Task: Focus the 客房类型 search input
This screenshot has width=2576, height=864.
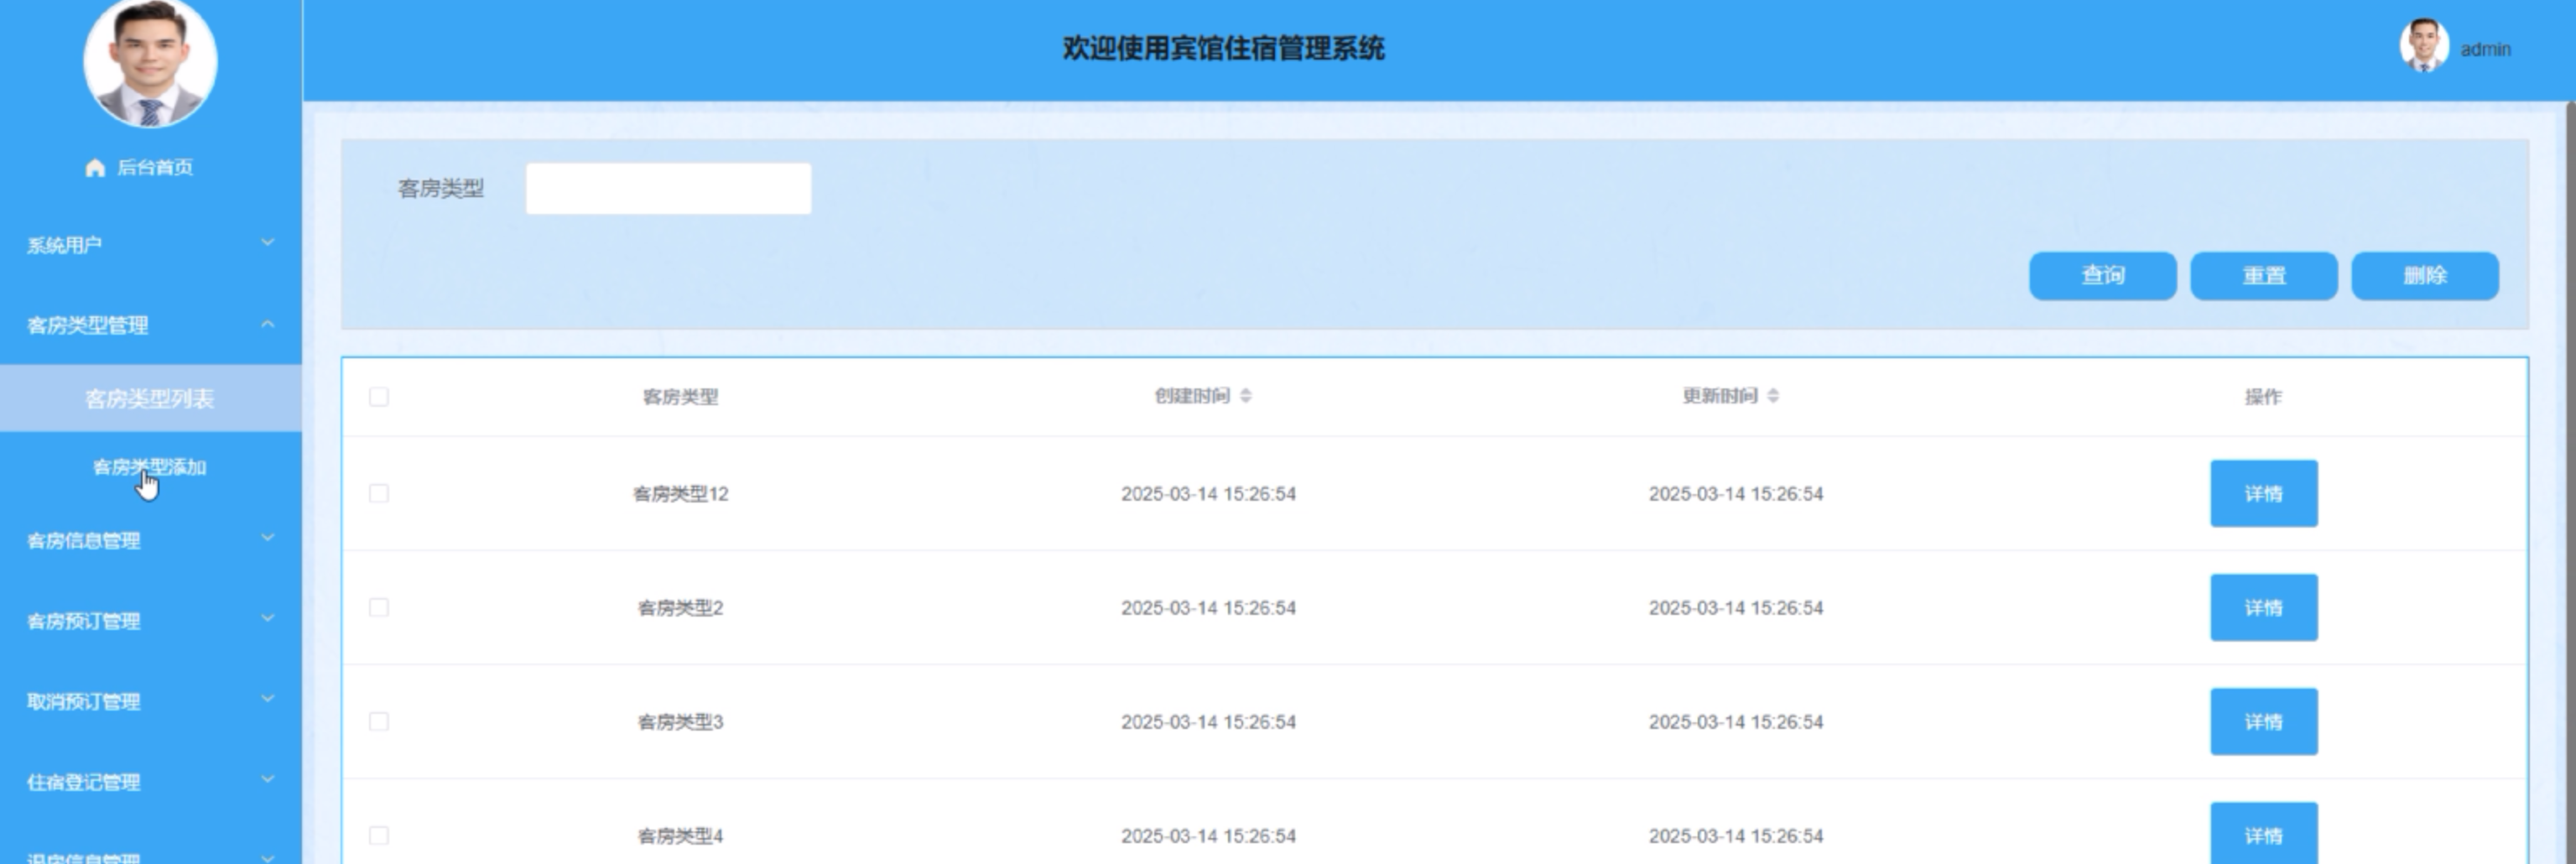Action: [668, 189]
